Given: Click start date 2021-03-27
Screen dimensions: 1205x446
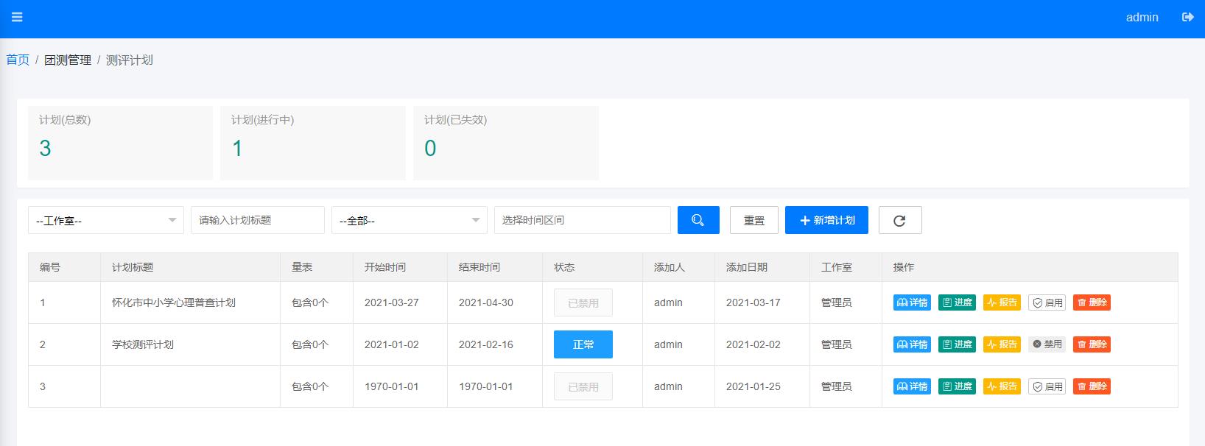Looking at the screenshot, I should (x=392, y=302).
